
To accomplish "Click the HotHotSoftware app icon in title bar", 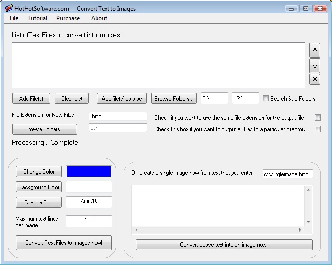I will [x=9, y=8].
